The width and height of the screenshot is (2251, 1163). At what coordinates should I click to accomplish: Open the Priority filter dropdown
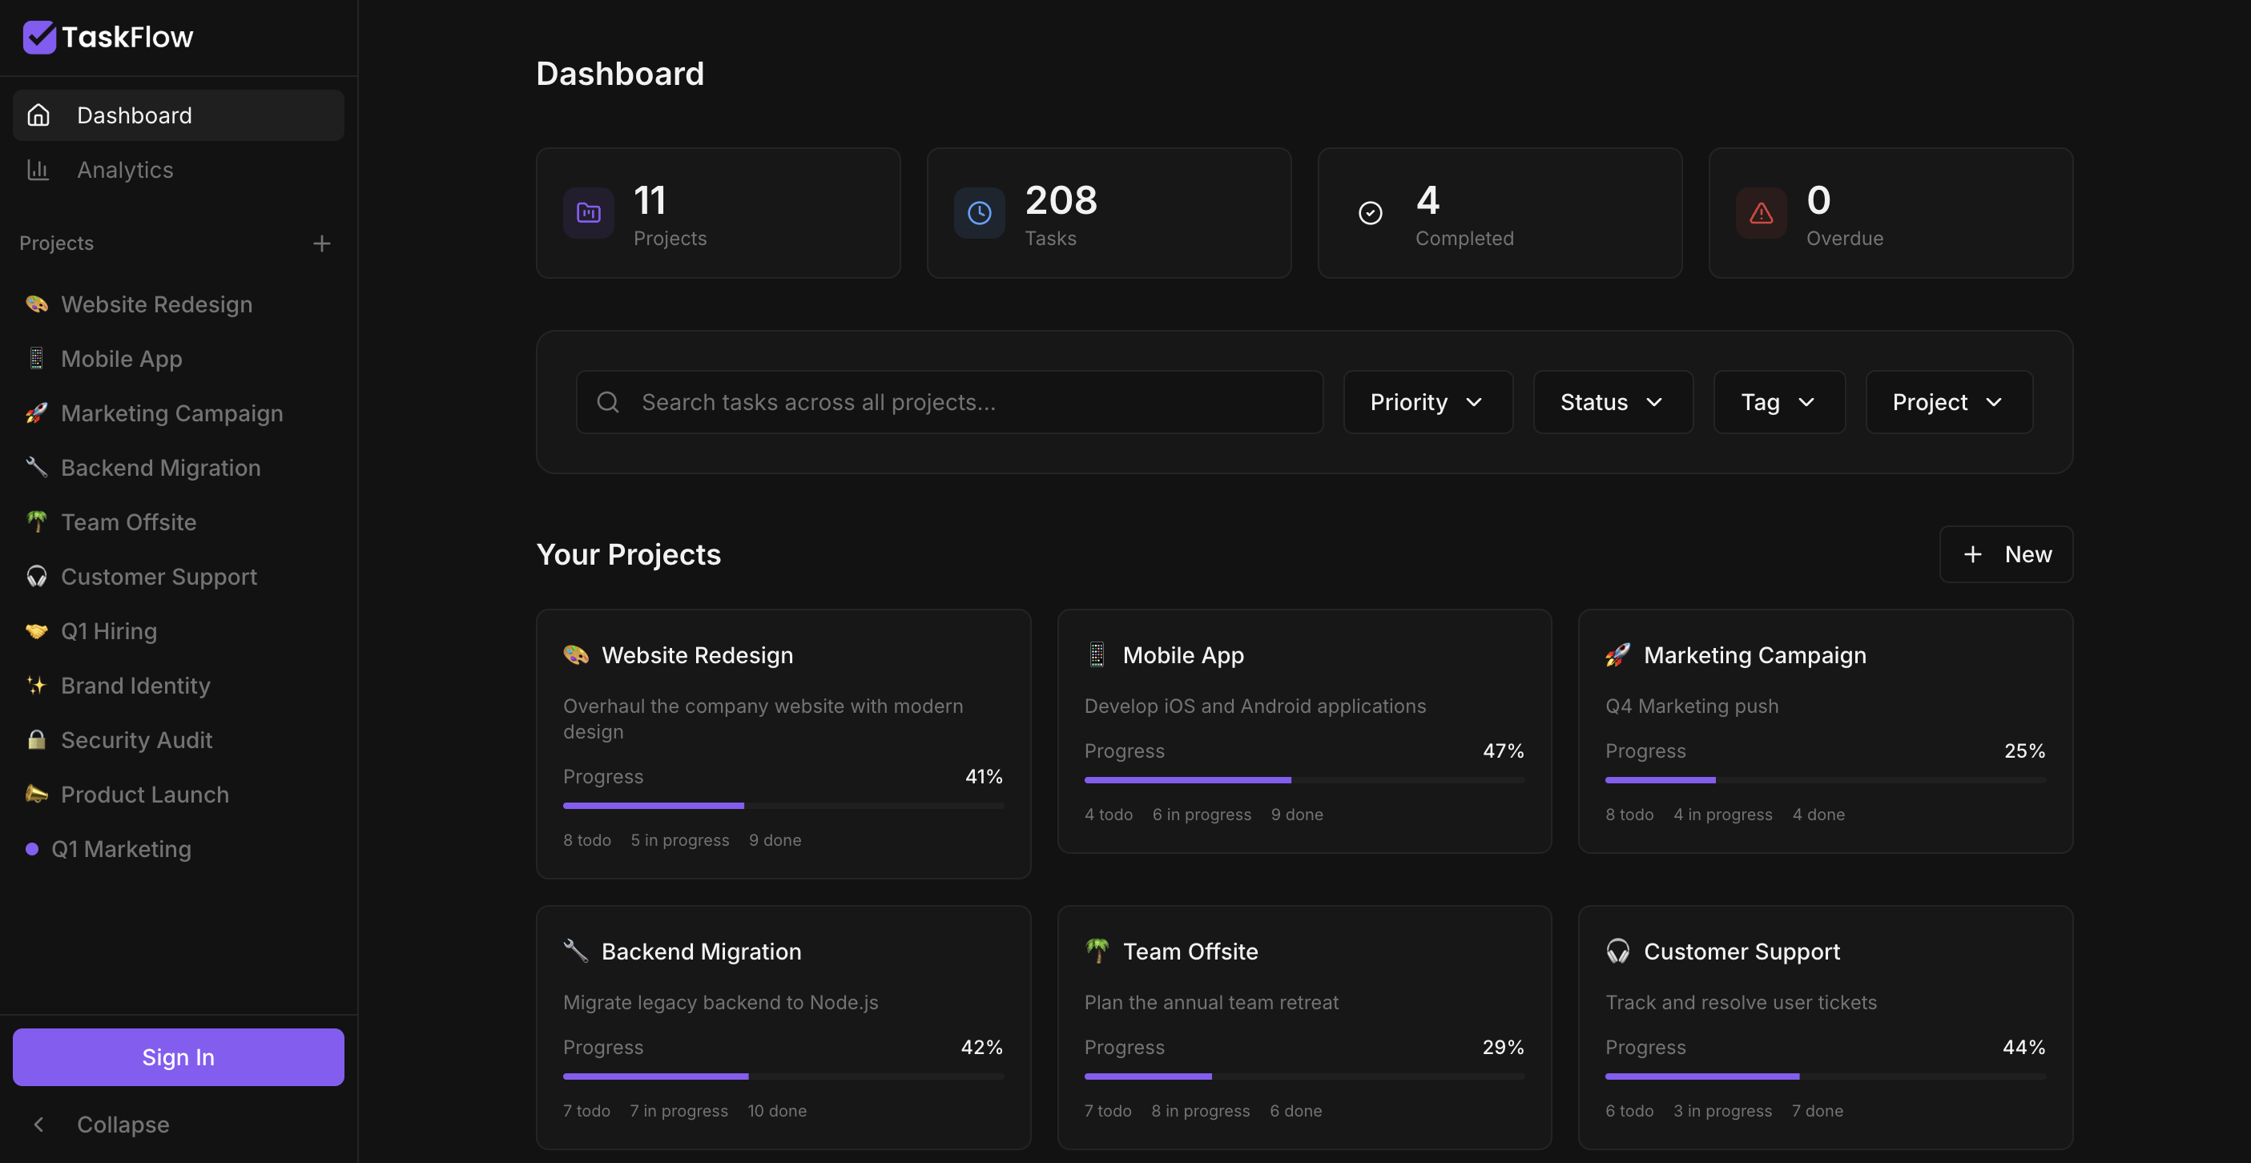pyautogui.click(x=1428, y=402)
